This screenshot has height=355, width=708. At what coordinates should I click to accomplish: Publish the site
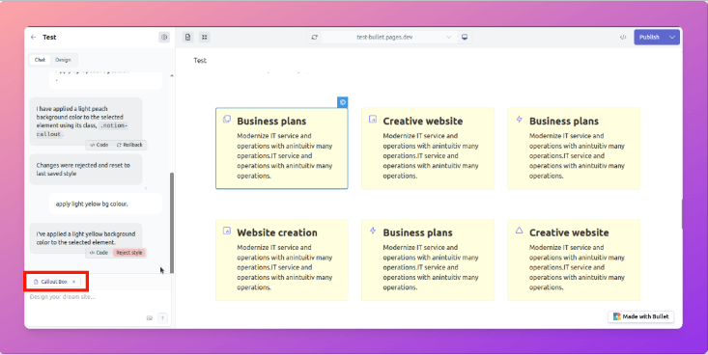pos(649,38)
